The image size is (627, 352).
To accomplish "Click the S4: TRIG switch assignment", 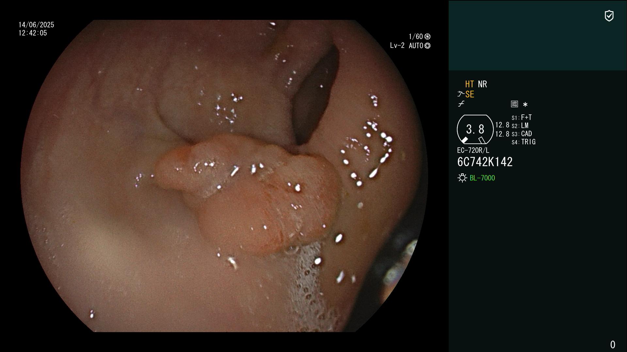I will (x=523, y=142).
